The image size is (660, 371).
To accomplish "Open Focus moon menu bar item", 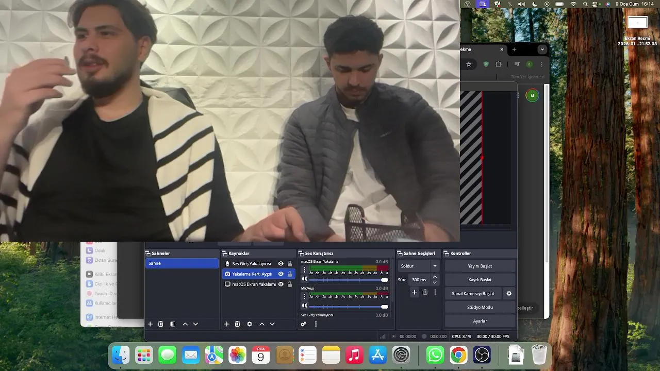I will [535, 4].
